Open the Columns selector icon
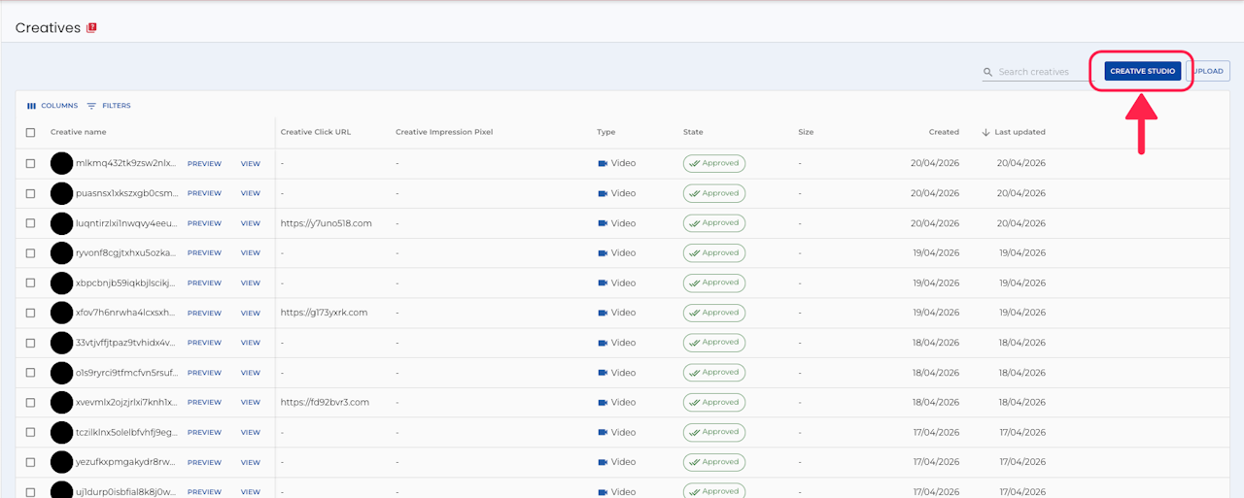This screenshot has height=498, width=1244. click(31, 106)
